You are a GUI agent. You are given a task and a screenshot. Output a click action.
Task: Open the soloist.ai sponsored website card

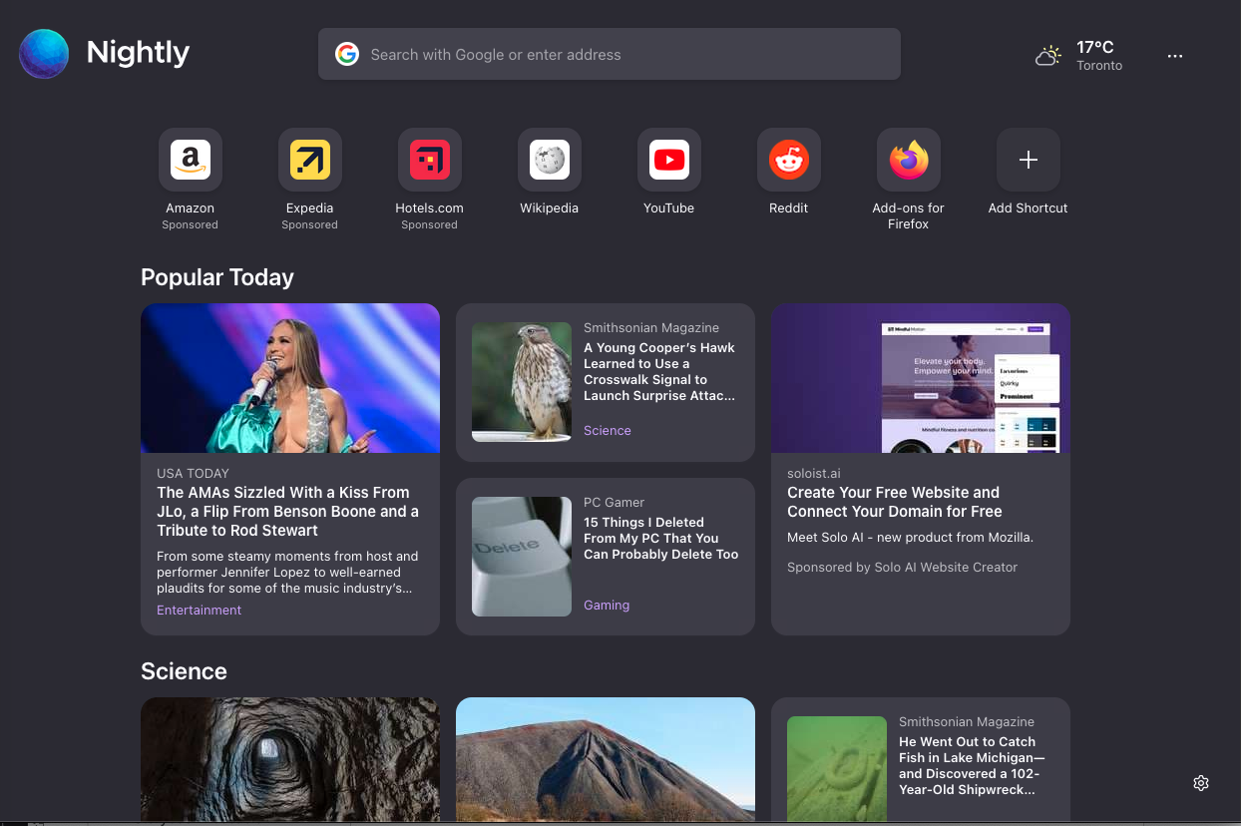point(920,469)
